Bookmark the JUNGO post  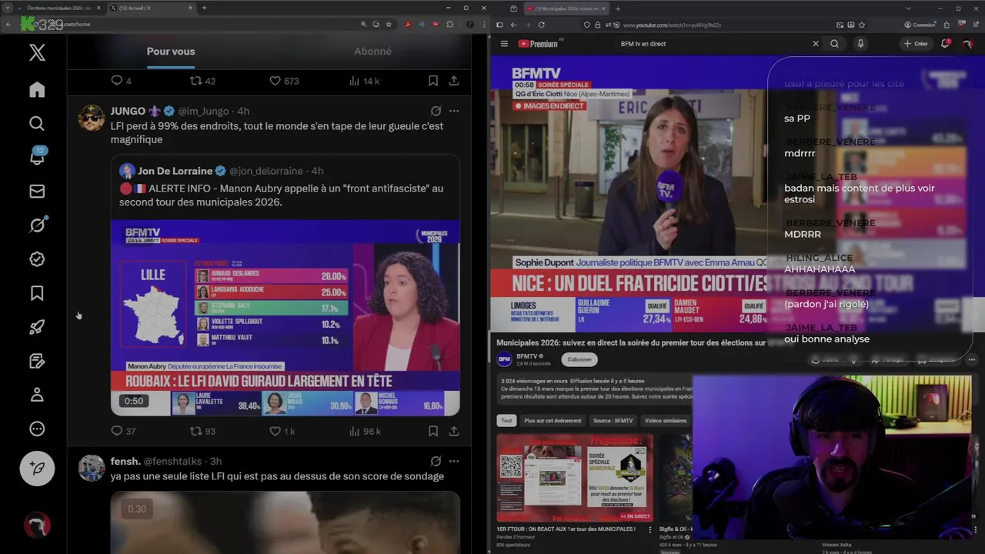433,431
